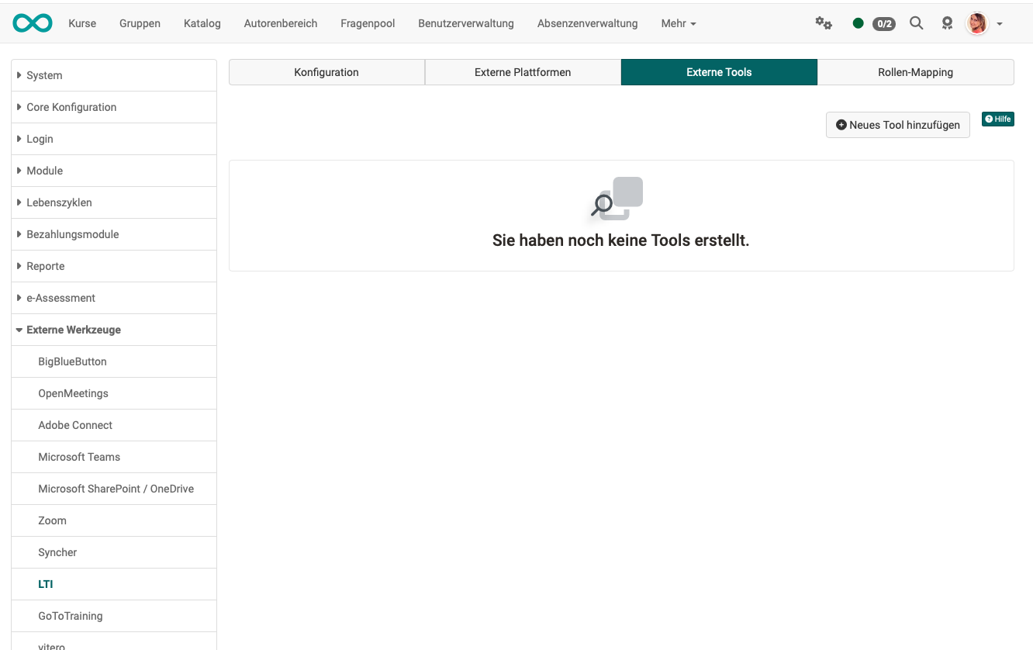
Task: Click the 0/2 message counter badge
Action: click(x=883, y=24)
